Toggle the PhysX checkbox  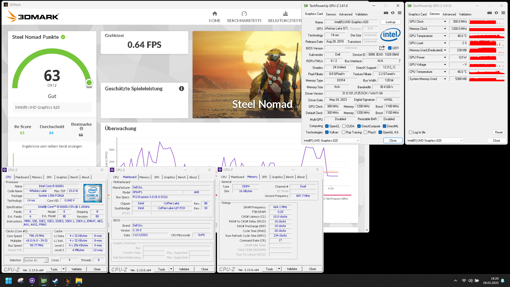coord(365,132)
